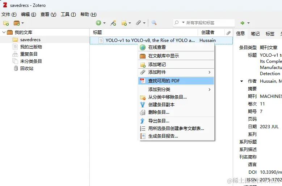Click the green Locate arrow icon

point(243,23)
